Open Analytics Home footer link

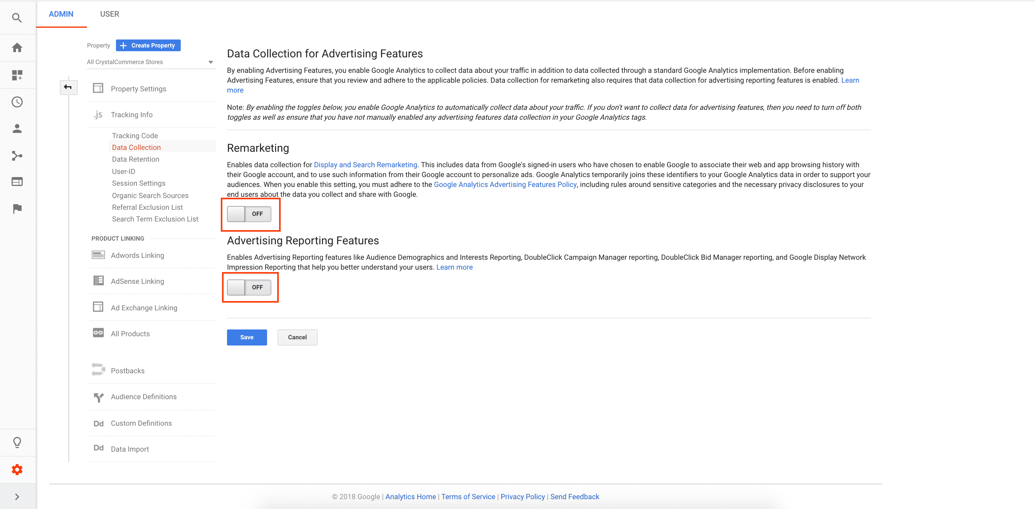[410, 497]
